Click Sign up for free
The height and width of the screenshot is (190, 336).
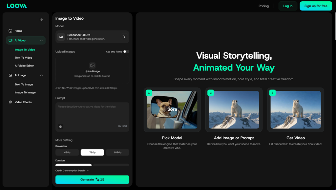(316, 6)
